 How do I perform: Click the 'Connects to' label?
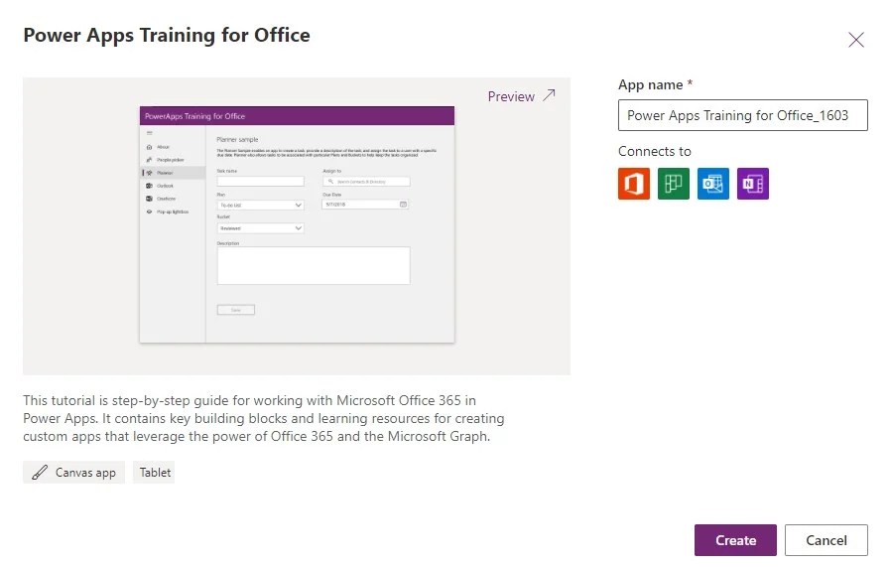coord(655,151)
